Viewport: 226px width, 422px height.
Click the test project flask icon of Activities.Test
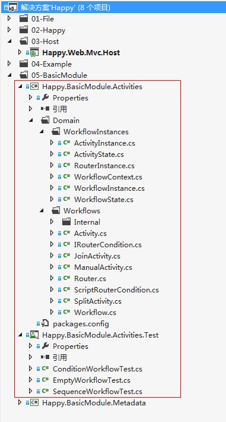(x=34, y=335)
